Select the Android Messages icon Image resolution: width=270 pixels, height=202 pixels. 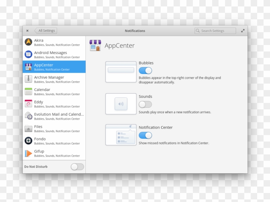pyautogui.click(x=28, y=54)
